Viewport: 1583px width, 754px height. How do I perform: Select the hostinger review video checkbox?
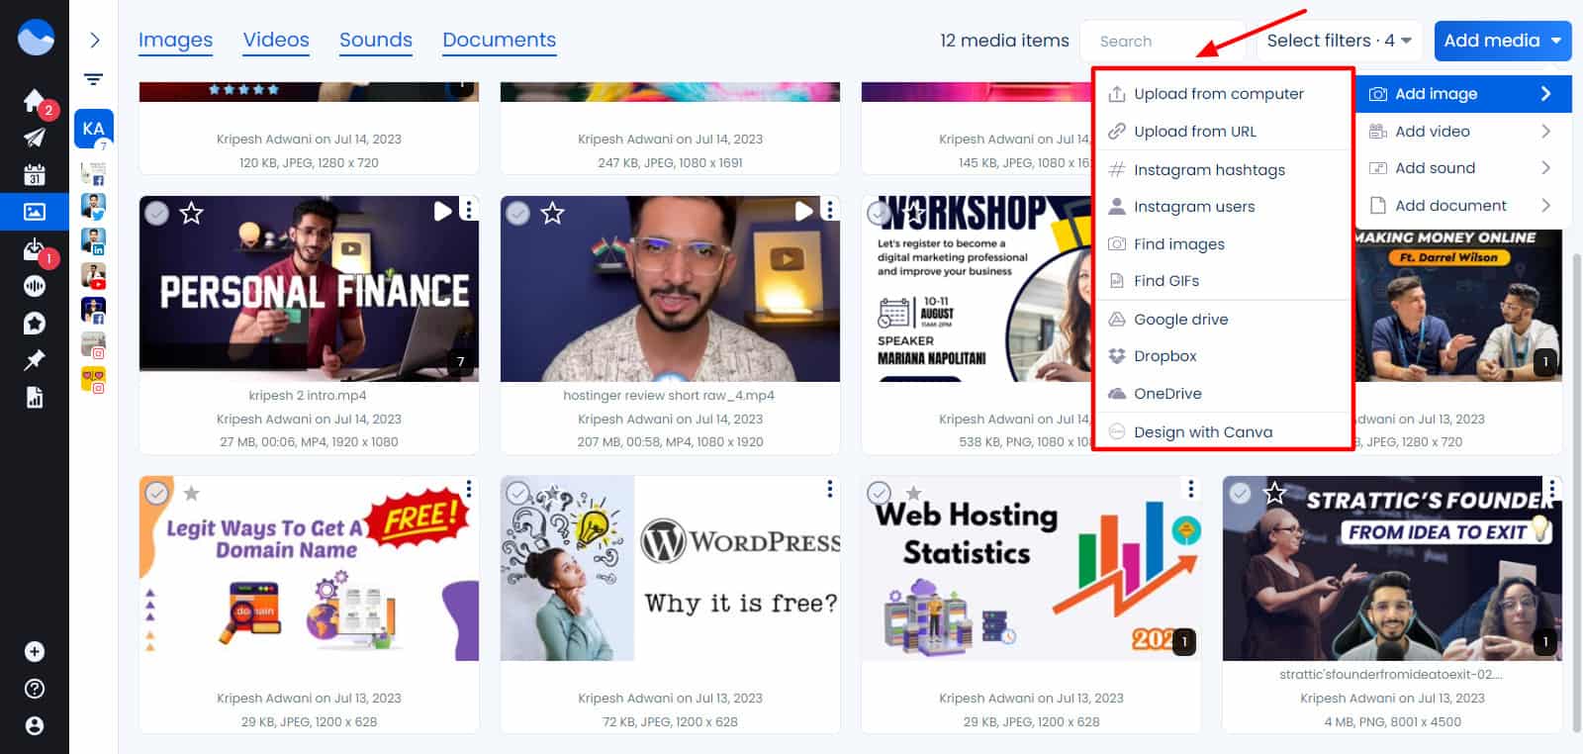[518, 213]
